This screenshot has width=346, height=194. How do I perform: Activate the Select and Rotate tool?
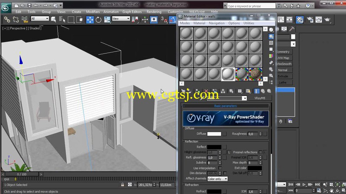coord(99,19)
